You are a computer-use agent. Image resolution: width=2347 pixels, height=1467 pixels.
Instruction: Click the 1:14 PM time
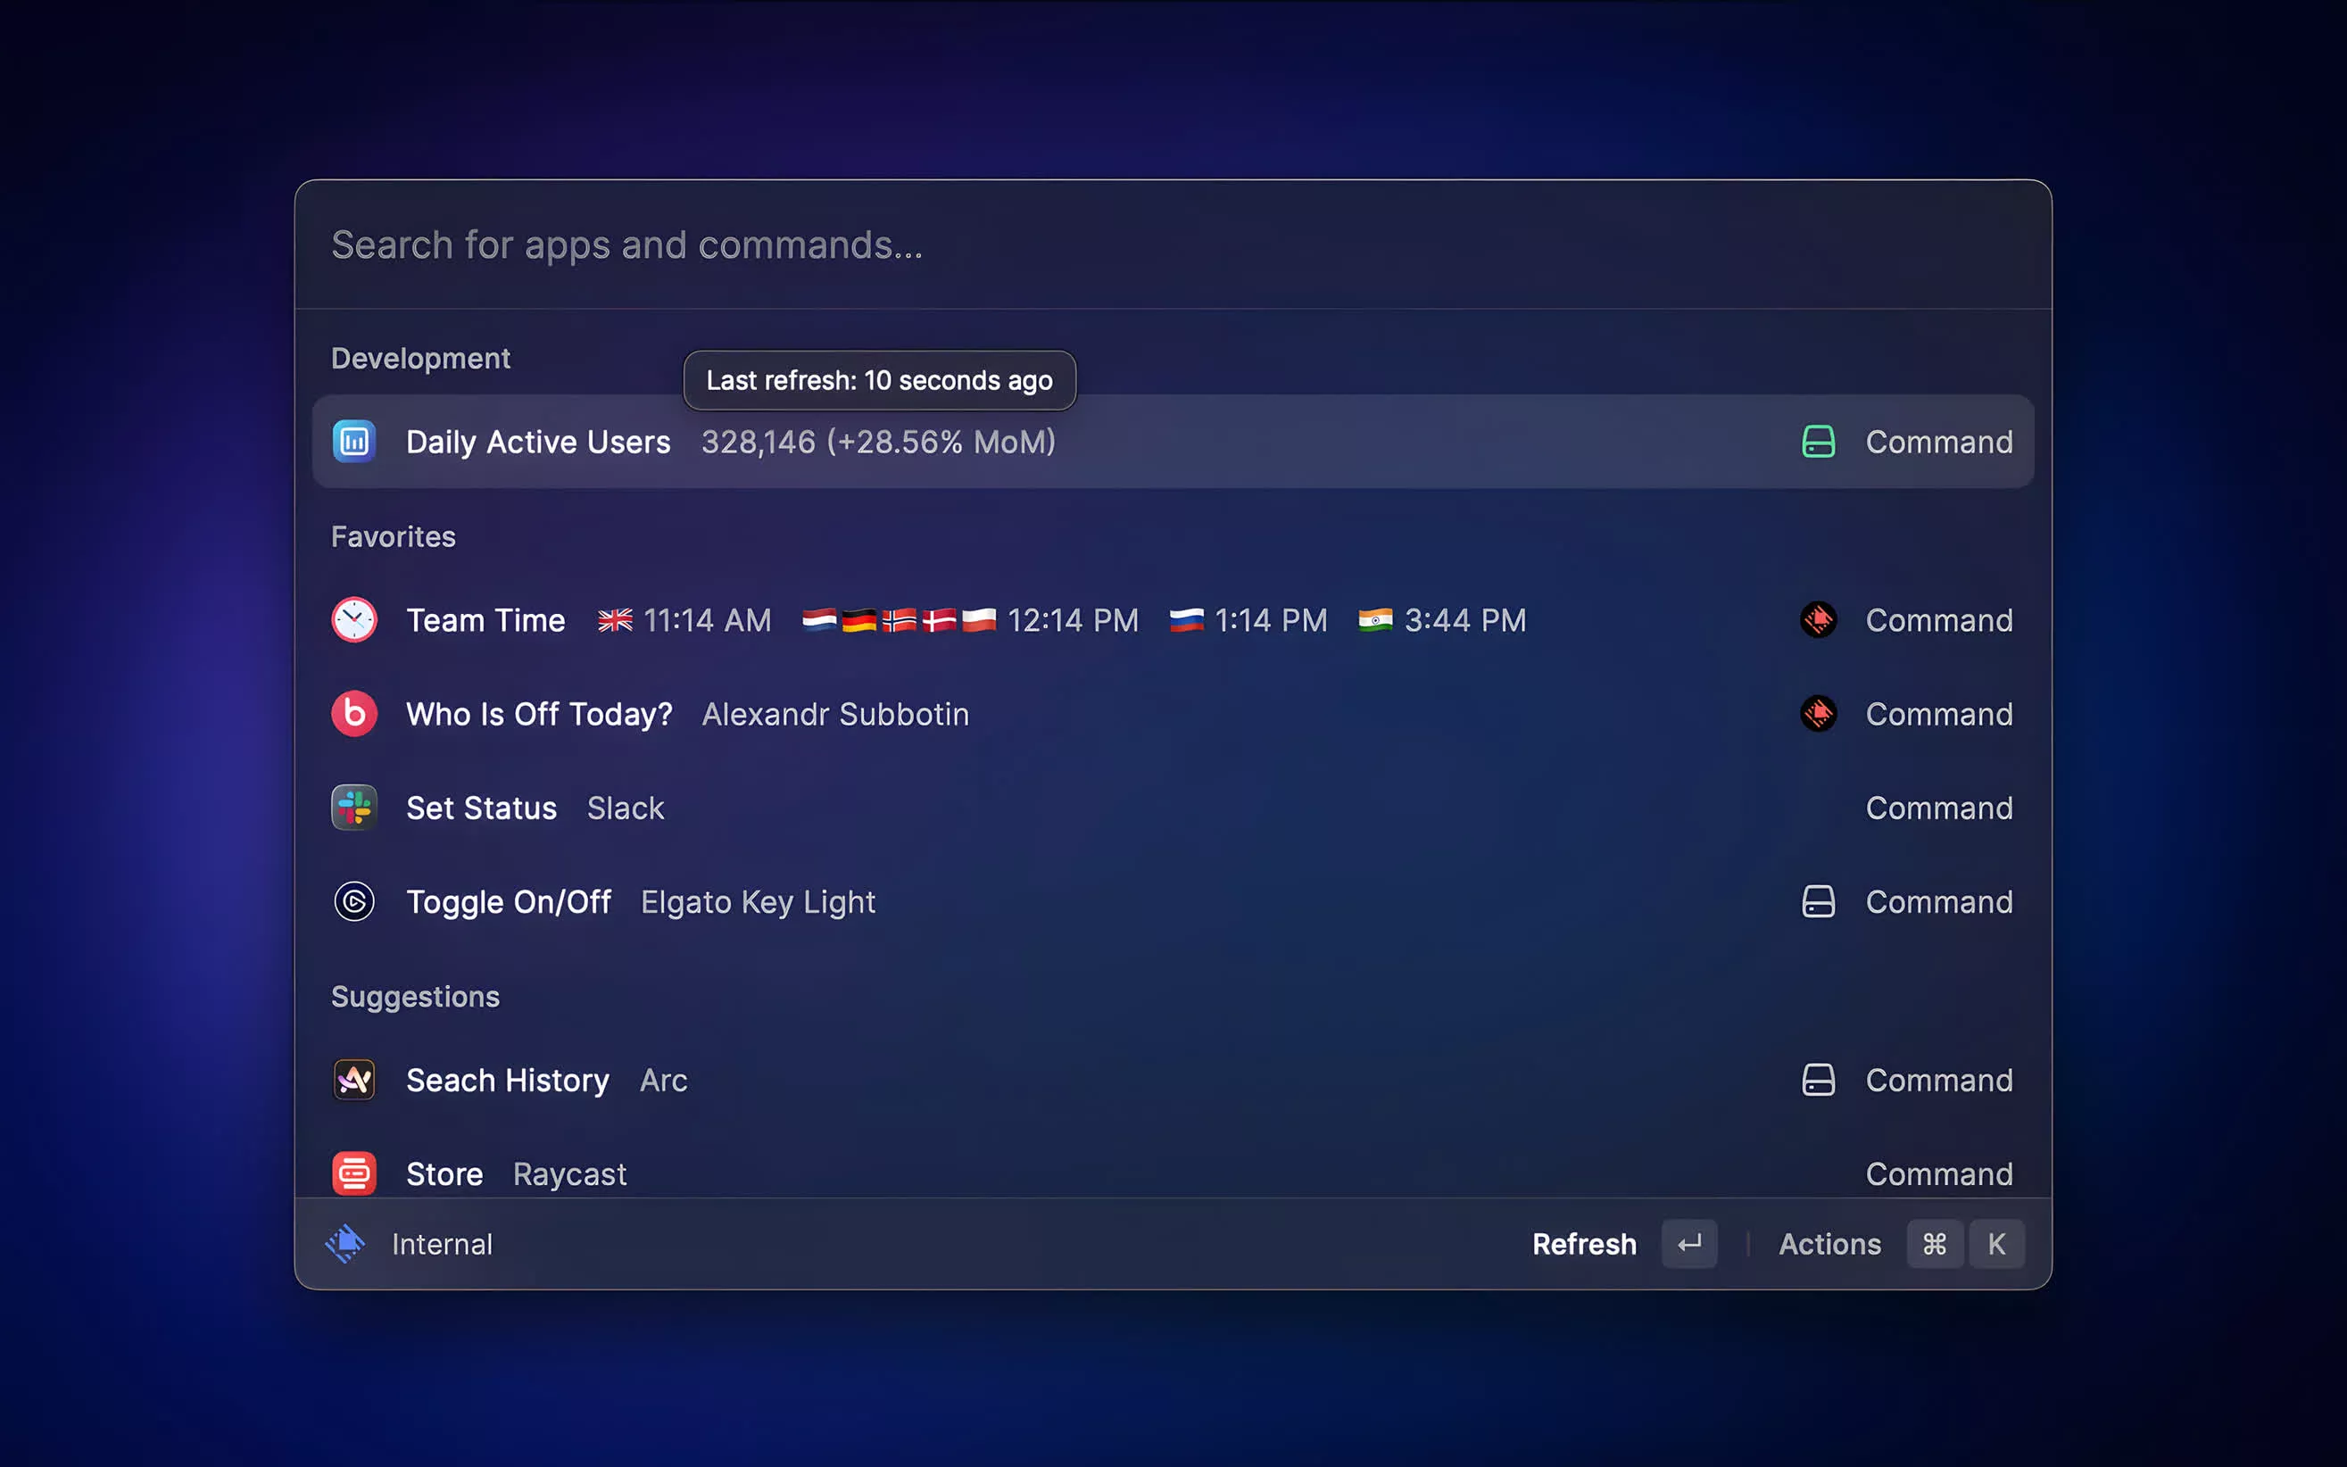(x=1270, y=620)
